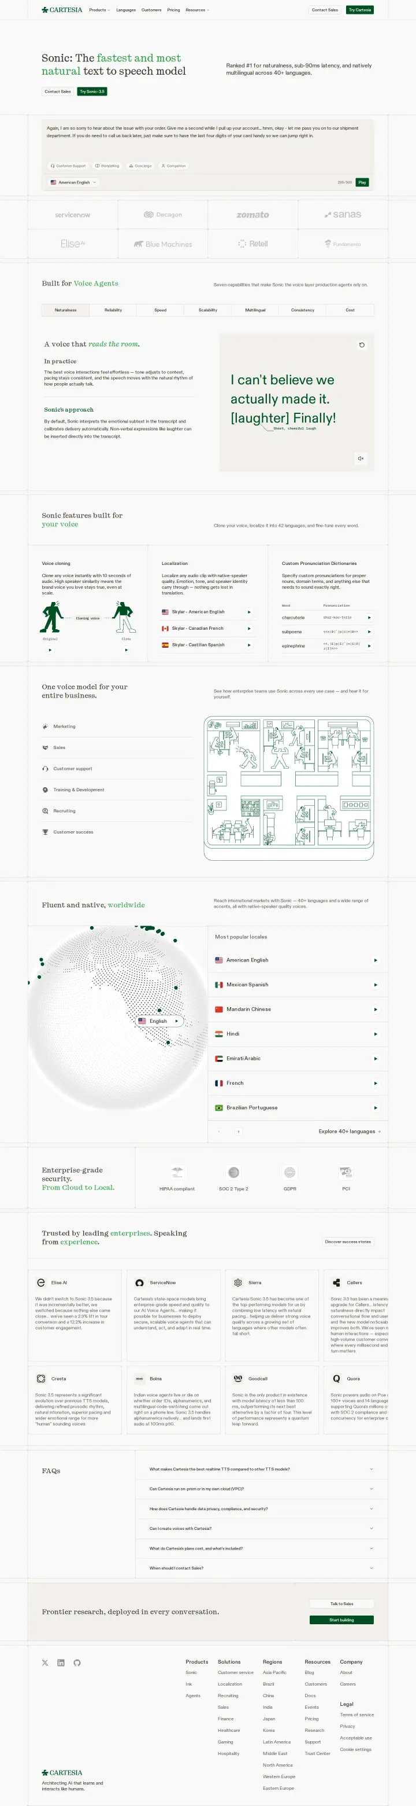The image size is (416, 1806).
Task: Click the replay icon in the laughter demo card
Action: [x=361, y=345]
